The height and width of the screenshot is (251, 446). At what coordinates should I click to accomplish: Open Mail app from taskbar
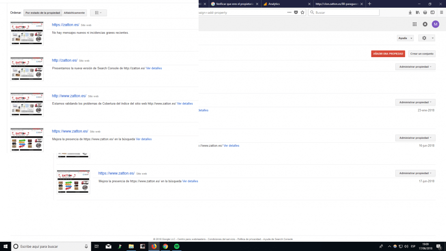[x=108, y=247]
